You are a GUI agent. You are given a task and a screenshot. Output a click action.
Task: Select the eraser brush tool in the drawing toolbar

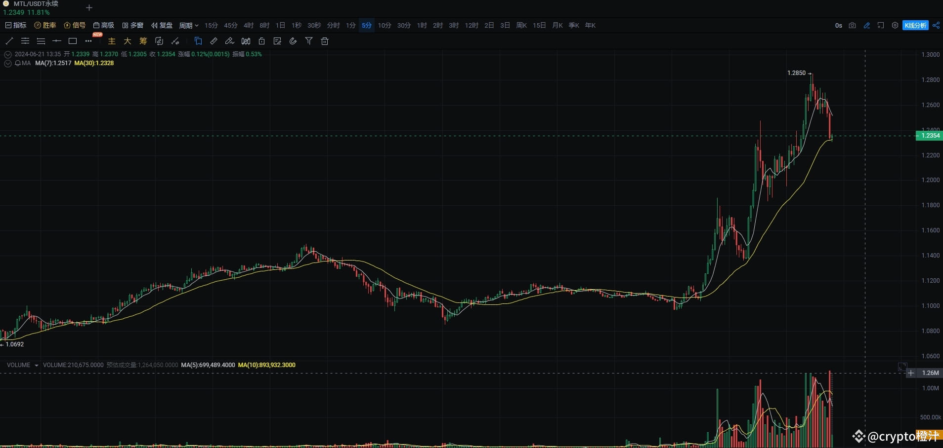pyautogui.click(x=175, y=41)
